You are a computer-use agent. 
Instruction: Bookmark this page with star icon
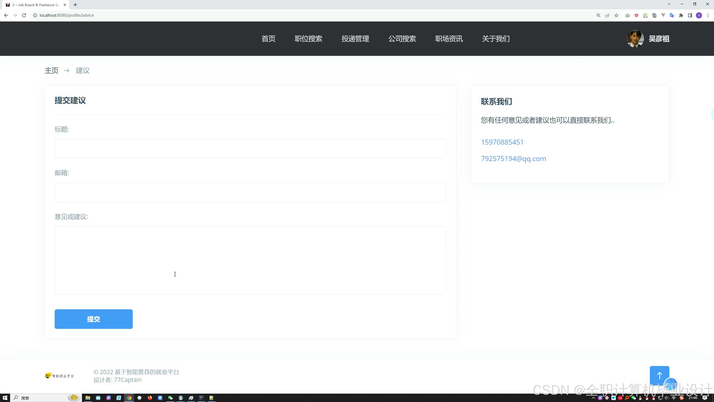[616, 15]
